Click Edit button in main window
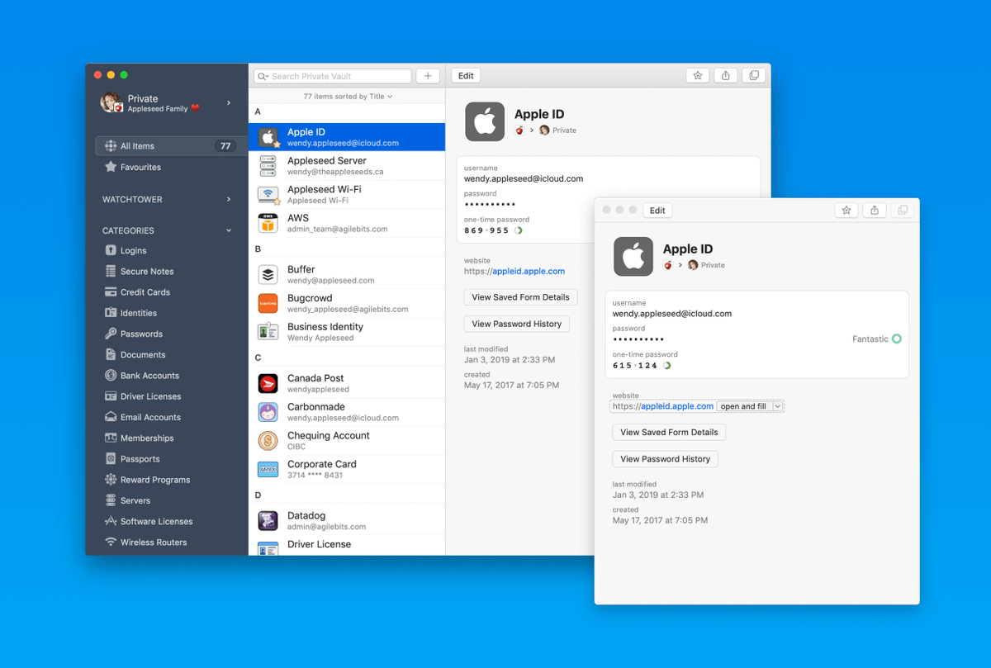 466,75
